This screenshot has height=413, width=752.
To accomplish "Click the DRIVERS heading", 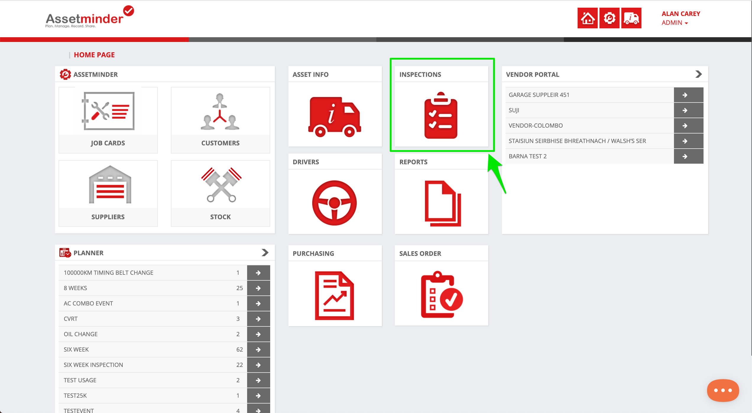I will tap(306, 162).
